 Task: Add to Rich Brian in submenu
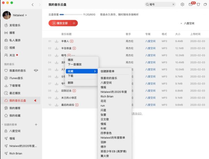click(107, 97)
